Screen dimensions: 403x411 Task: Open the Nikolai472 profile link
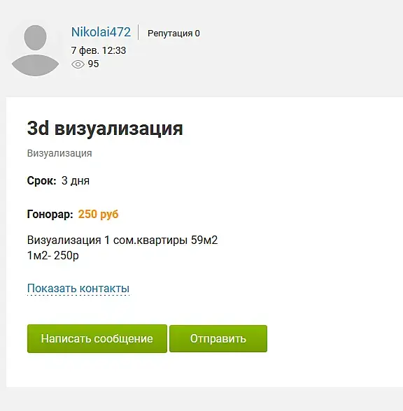(x=101, y=32)
